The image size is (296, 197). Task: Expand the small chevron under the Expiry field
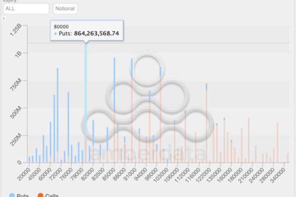coord(3,18)
